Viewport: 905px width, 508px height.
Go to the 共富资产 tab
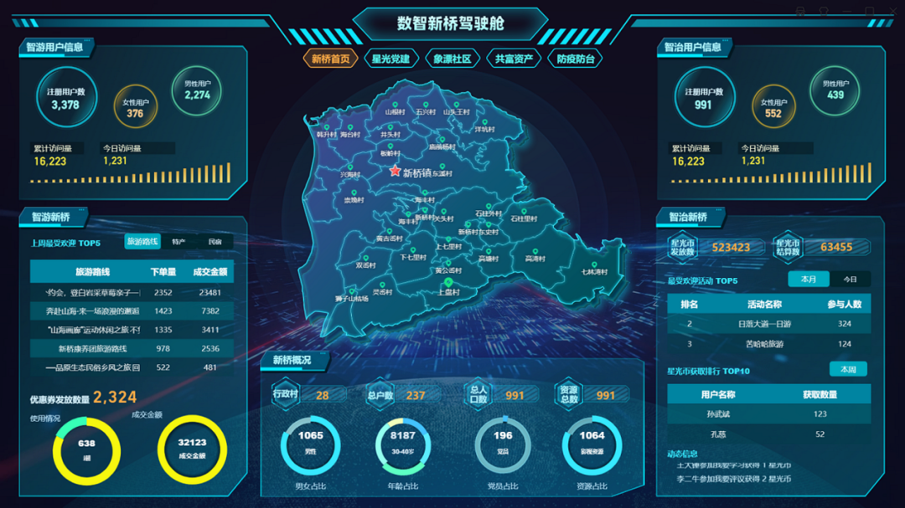pyautogui.click(x=514, y=59)
